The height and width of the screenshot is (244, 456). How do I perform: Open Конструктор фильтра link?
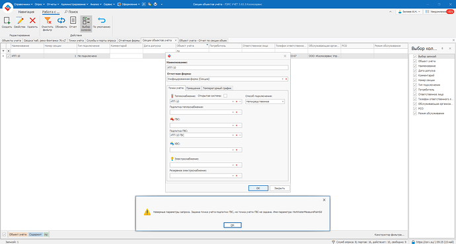(x=389, y=234)
